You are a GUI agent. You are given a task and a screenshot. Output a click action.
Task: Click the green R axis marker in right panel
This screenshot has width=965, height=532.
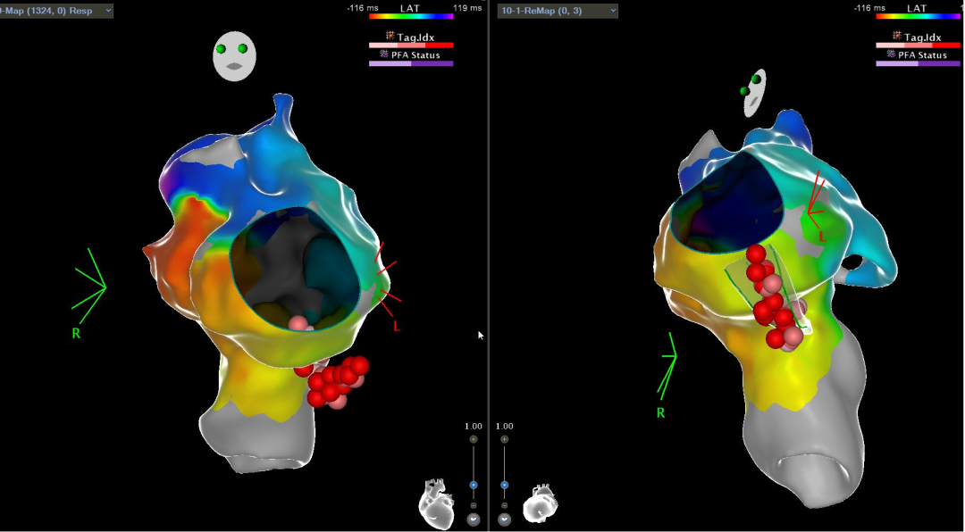click(667, 375)
